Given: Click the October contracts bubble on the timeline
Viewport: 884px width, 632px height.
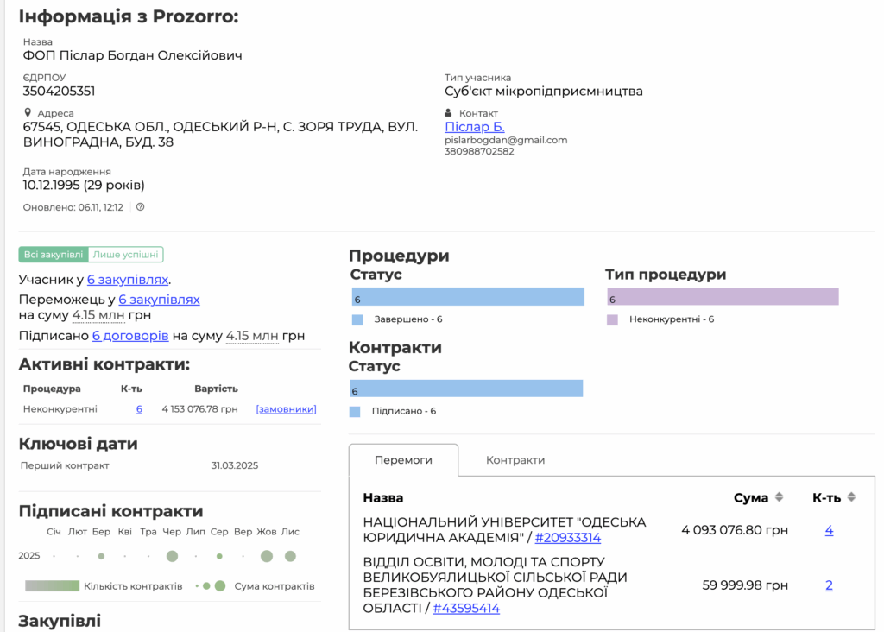Looking at the screenshot, I should point(267,556).
